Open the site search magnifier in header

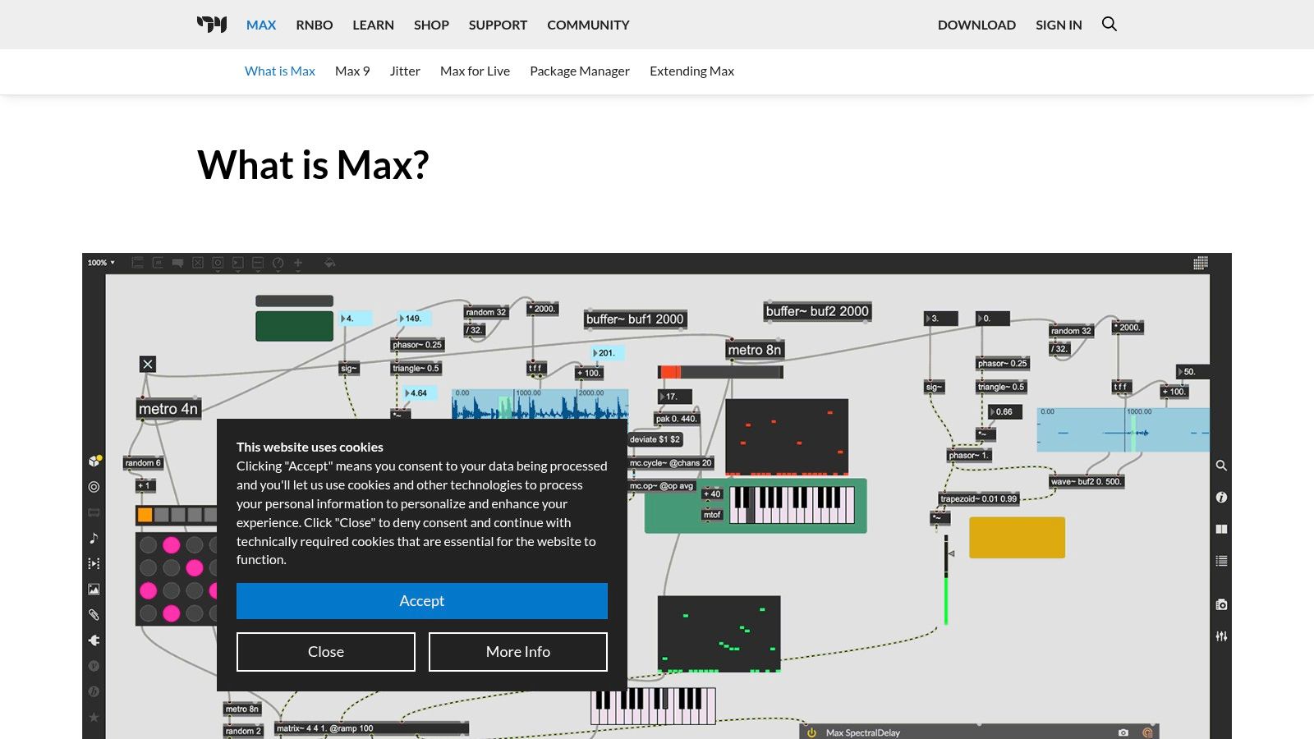pos(1109,24)
